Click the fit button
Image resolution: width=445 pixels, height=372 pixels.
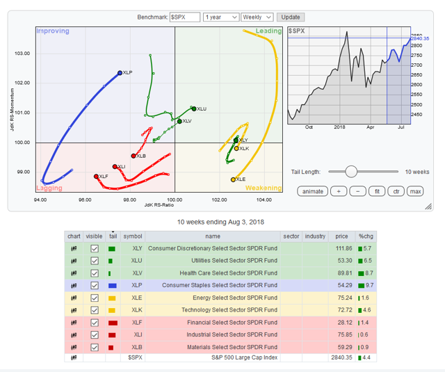point(377,191)
